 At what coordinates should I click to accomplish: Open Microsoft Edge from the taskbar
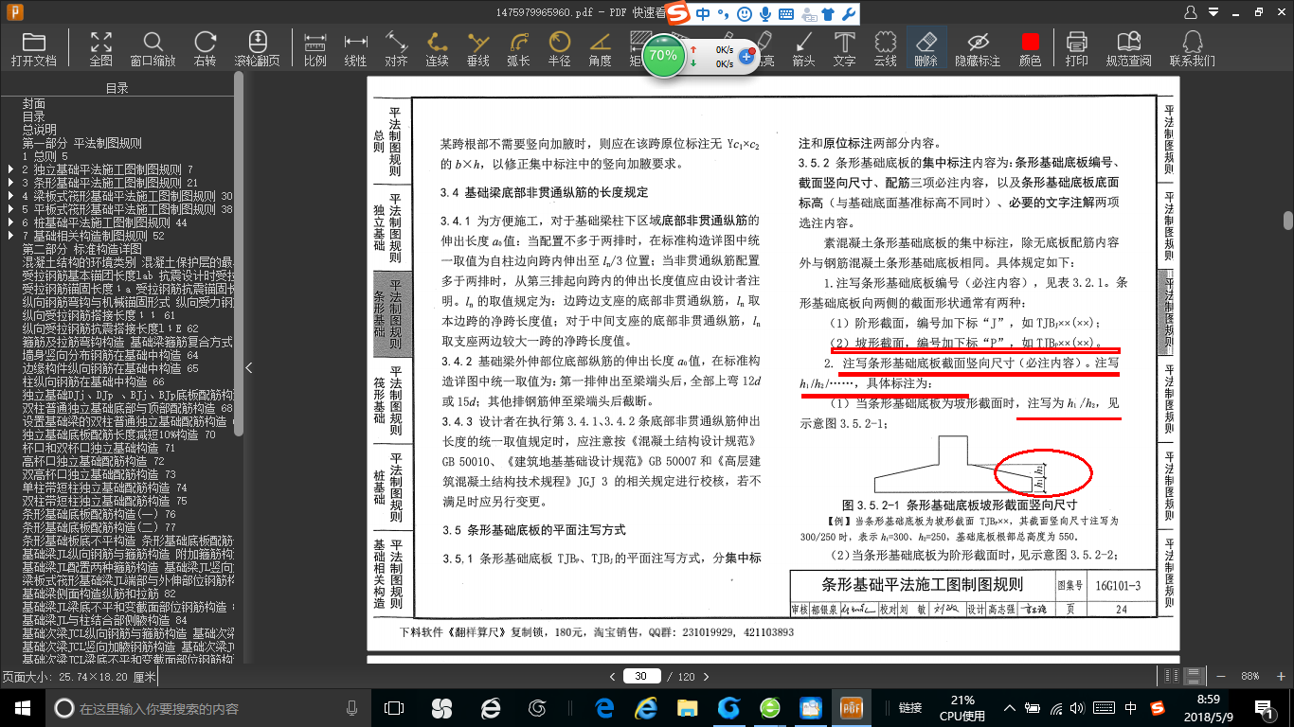point(604,708)
